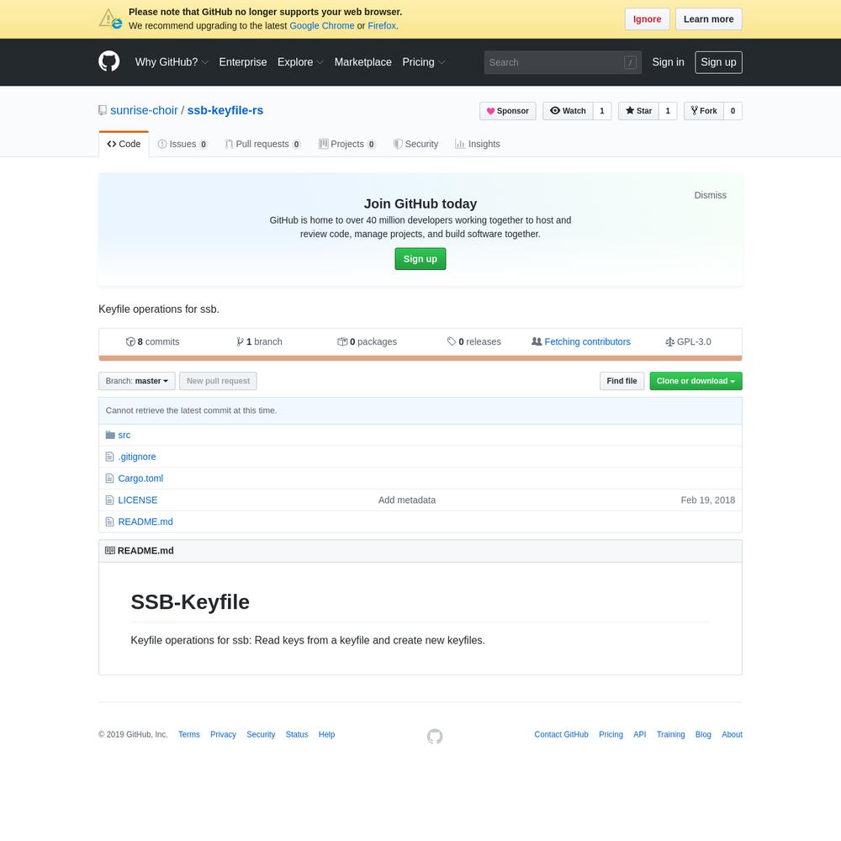
Task: Click the LICENSE file icon
Action: [110, 500]
